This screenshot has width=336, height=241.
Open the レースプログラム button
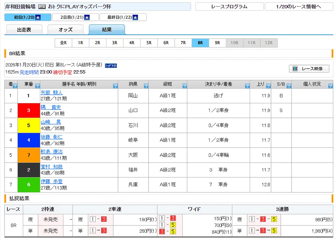(x=229, y=7)
